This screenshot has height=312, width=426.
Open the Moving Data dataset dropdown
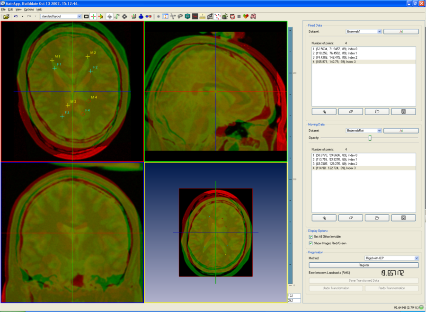379,130
